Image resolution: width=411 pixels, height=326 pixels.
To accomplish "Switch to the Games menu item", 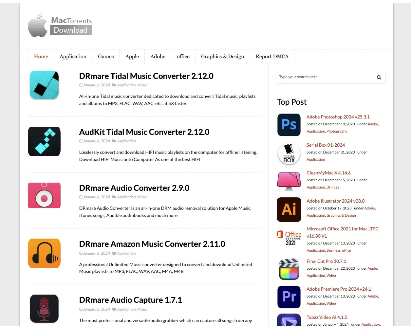I will [x=105, y=56].
